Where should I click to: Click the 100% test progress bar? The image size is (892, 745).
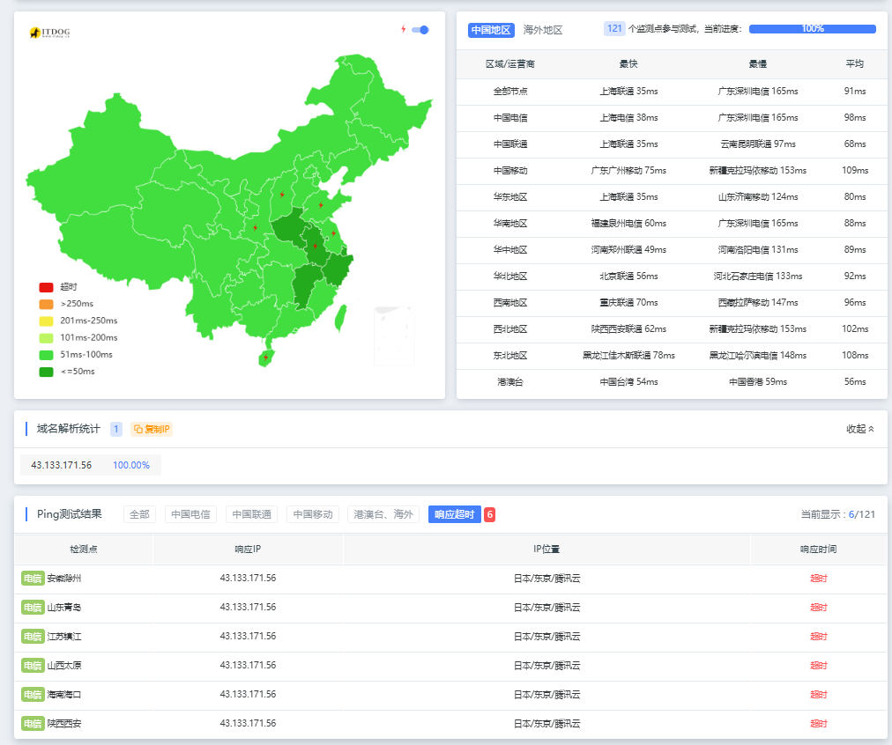[812, 29]
